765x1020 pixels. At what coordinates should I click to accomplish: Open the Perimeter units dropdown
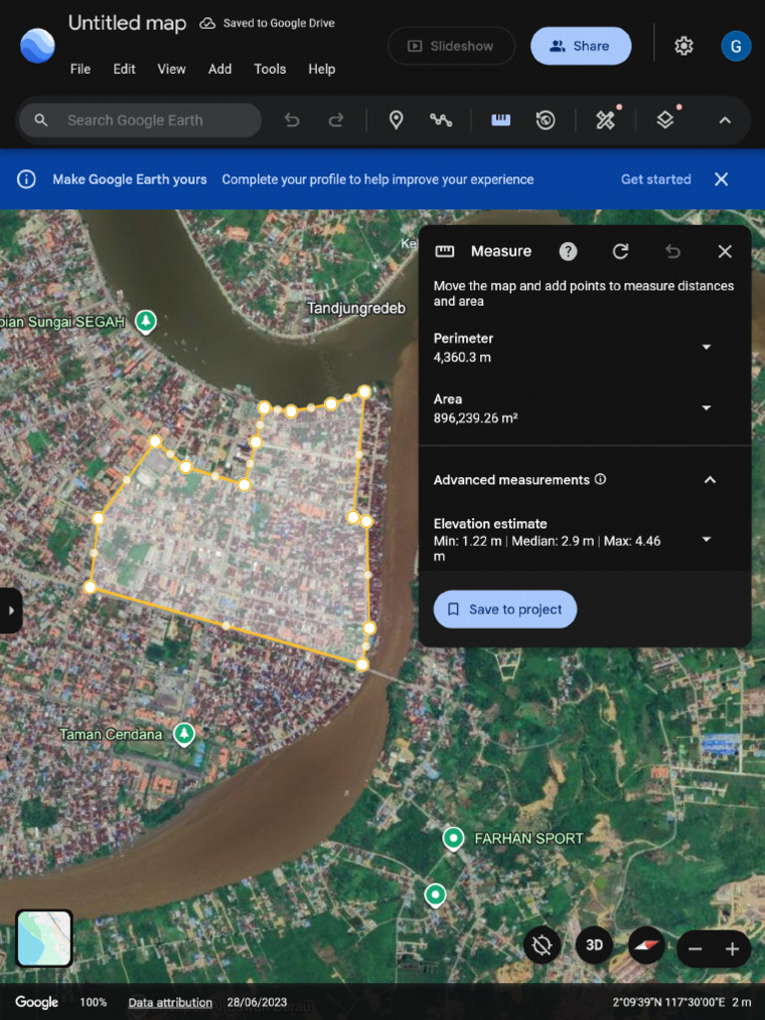pyautogui.click(x=706, y=347)
